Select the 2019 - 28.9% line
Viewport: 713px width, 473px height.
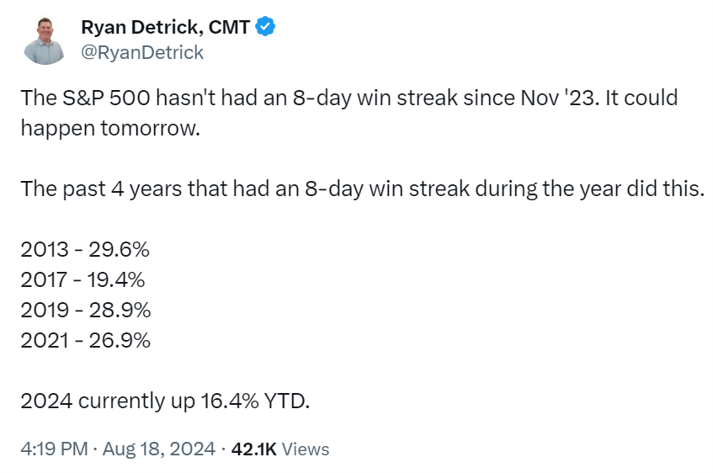click(x=86, y=311)
